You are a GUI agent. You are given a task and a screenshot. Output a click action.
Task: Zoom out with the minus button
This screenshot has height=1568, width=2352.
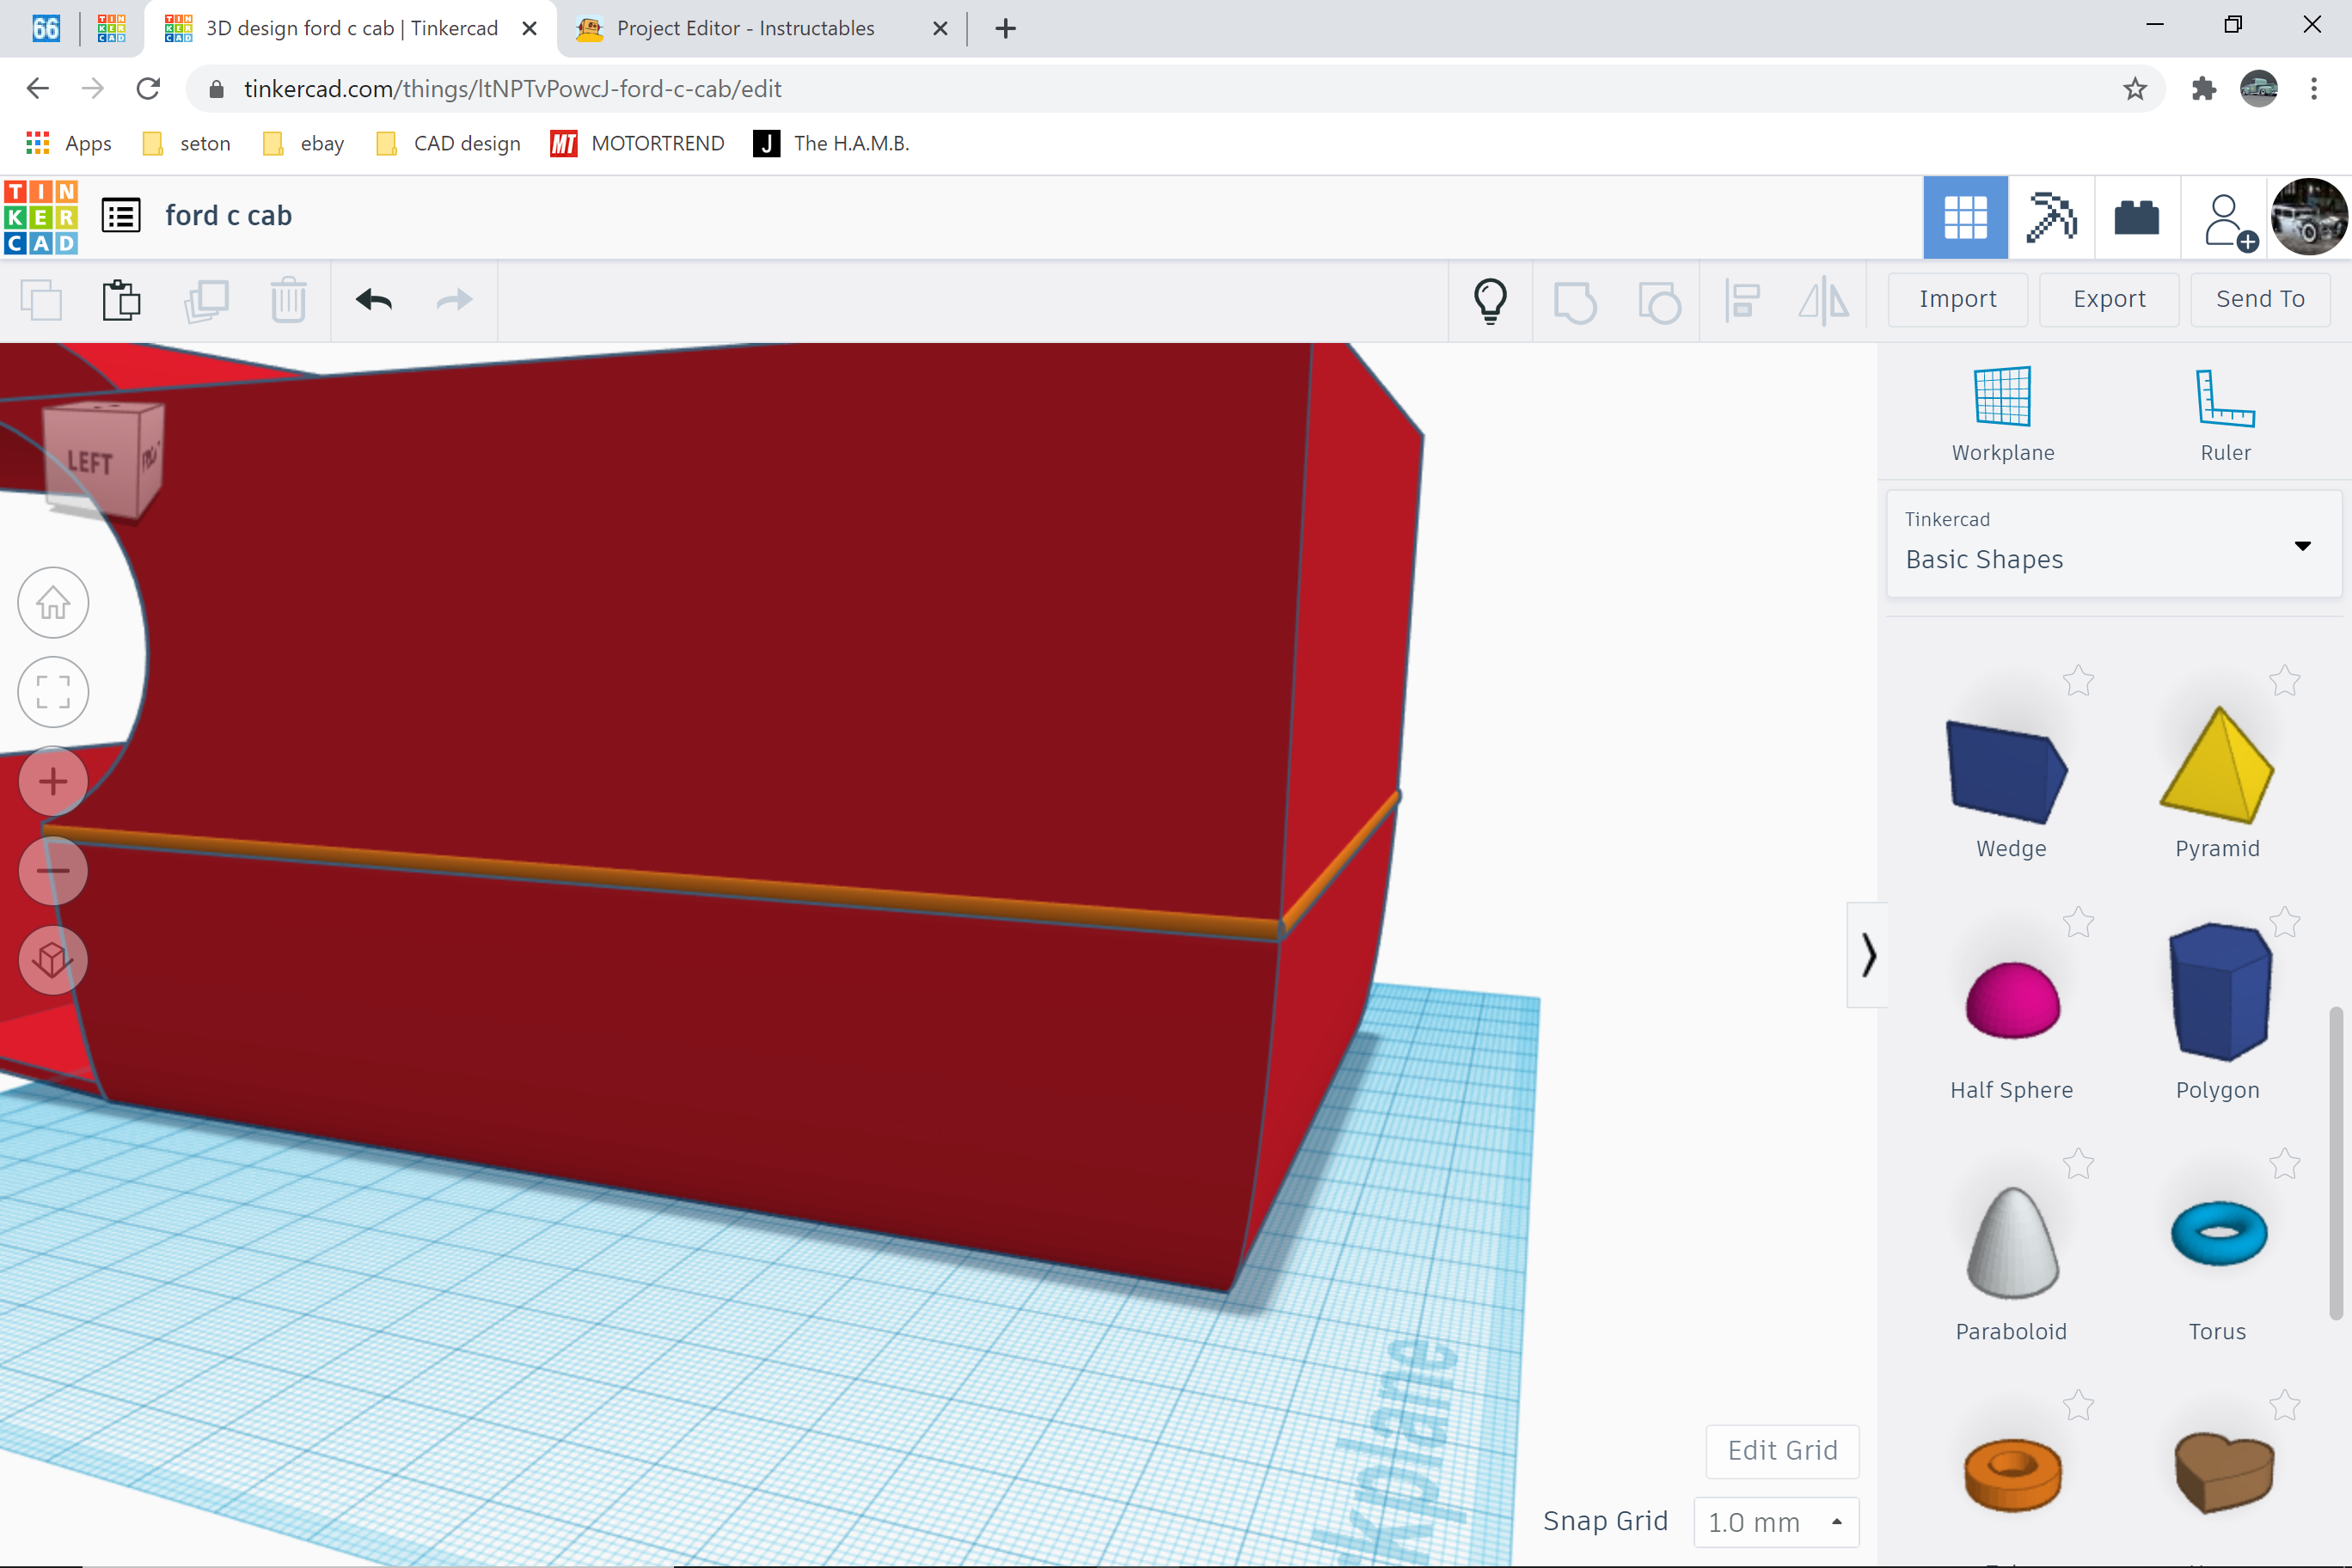point(53,871)
